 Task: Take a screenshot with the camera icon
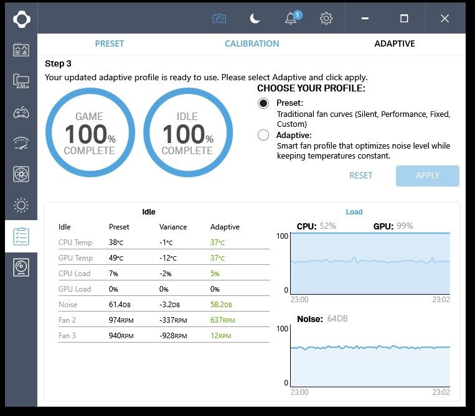[219, 19]
